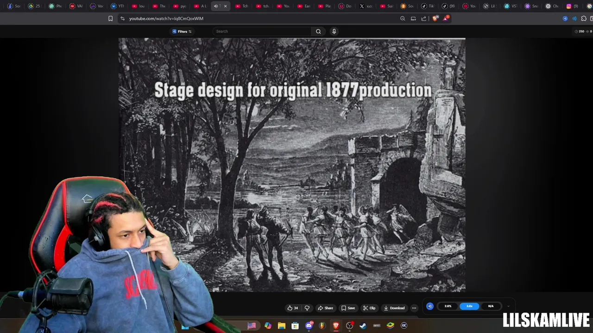Click the Download button under video
The image size is (593, 333).
[x=394, y=308]
